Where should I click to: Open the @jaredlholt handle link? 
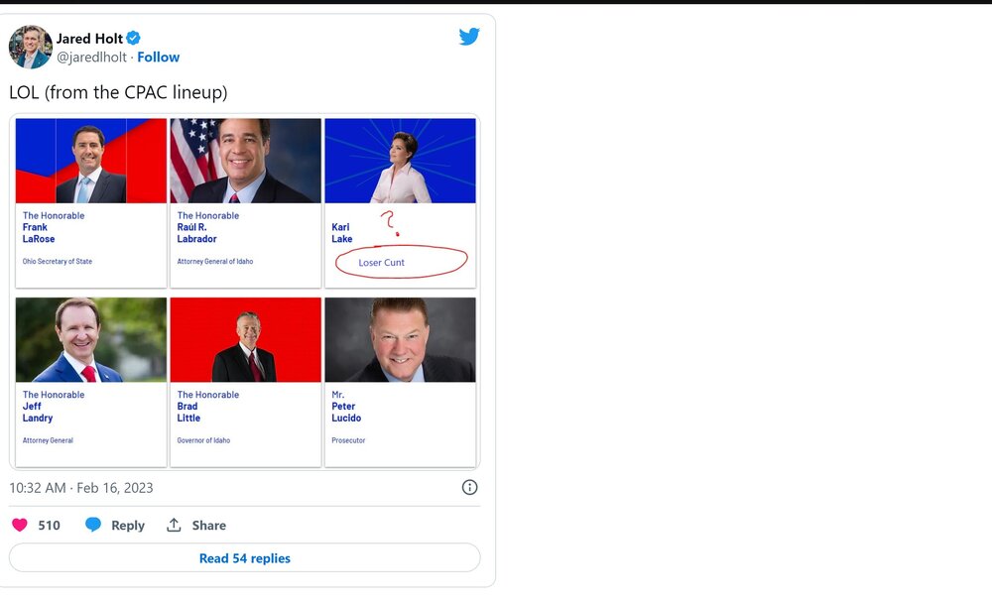pos(91,58)
